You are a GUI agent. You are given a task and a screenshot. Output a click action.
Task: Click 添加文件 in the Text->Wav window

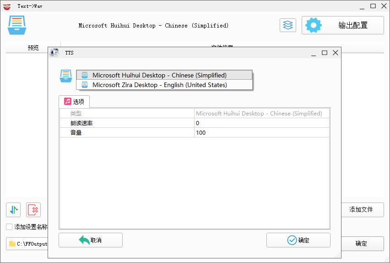pyautogui.click(x=362, y=210)
